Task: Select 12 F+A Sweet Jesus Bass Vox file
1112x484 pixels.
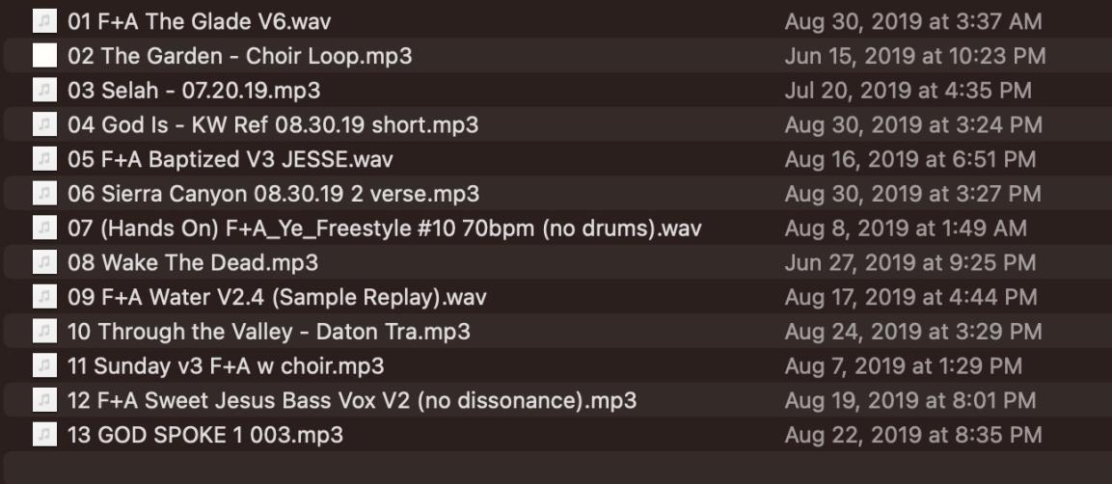Action: [352, 400]
